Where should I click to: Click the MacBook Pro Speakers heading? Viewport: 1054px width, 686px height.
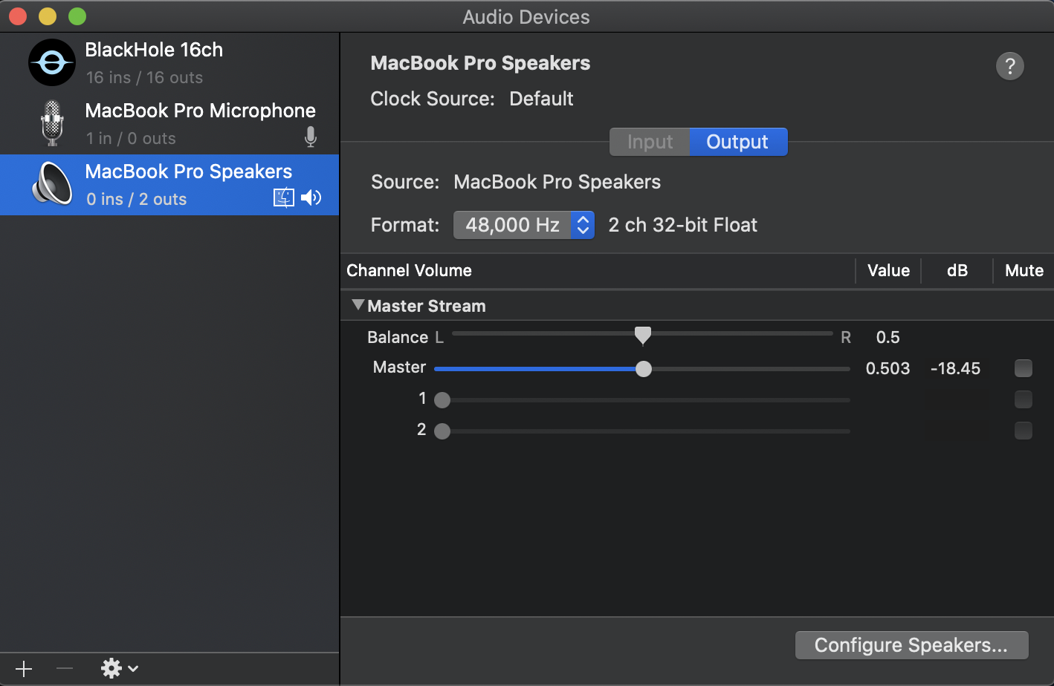(480, 63)
